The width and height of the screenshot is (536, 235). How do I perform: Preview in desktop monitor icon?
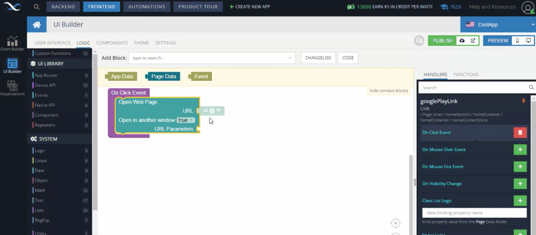pos(528,41)
